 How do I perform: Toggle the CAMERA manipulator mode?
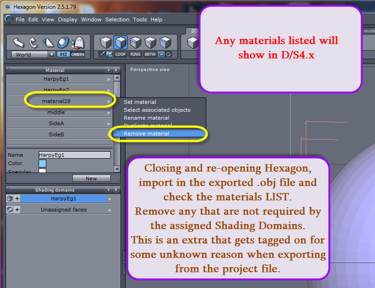pos(77,54)
